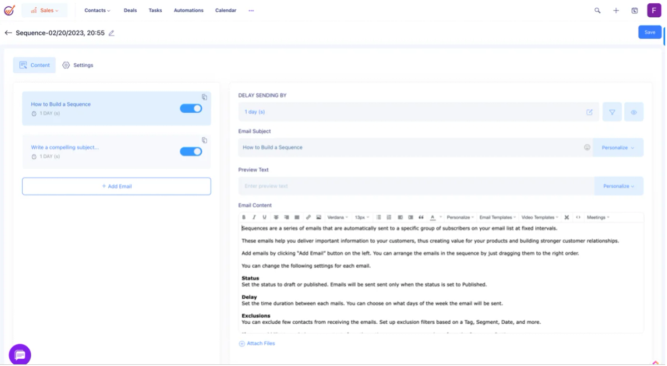This screenshot has width=667, height=366.
Task: Open the source code view icon
Action: pos(578,217)
